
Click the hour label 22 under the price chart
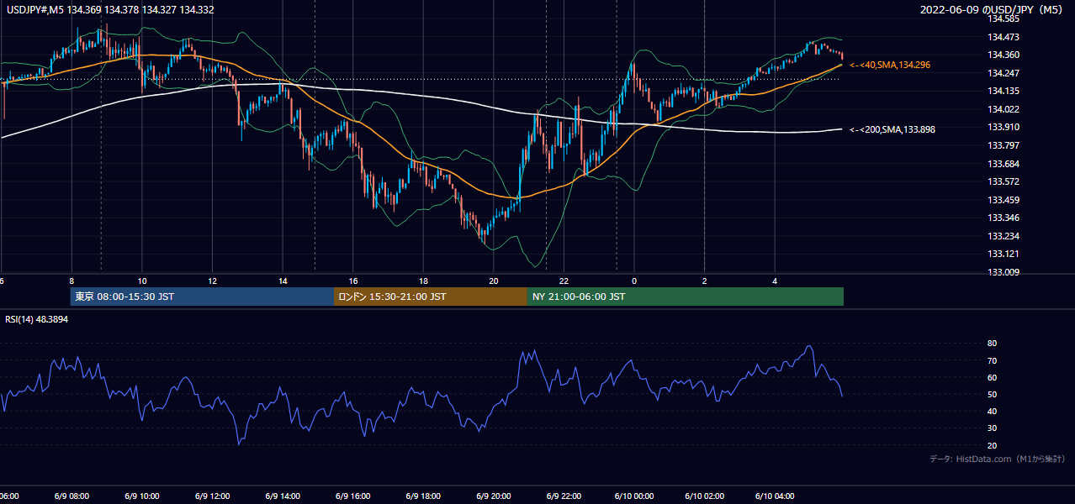(564, 281)
